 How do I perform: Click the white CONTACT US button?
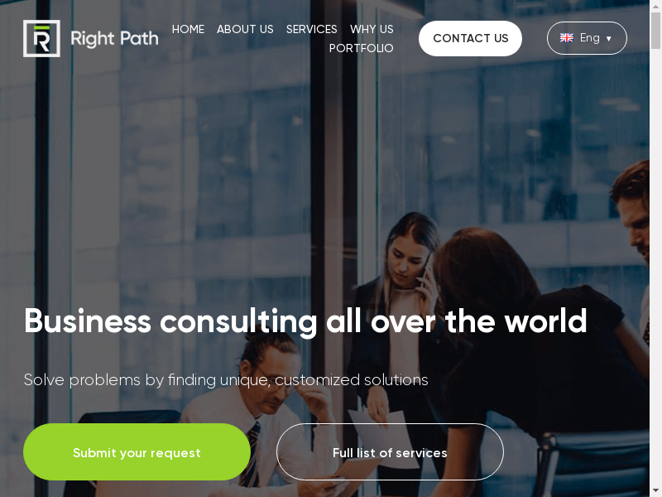pyautogui.click(x=470, y=38)
